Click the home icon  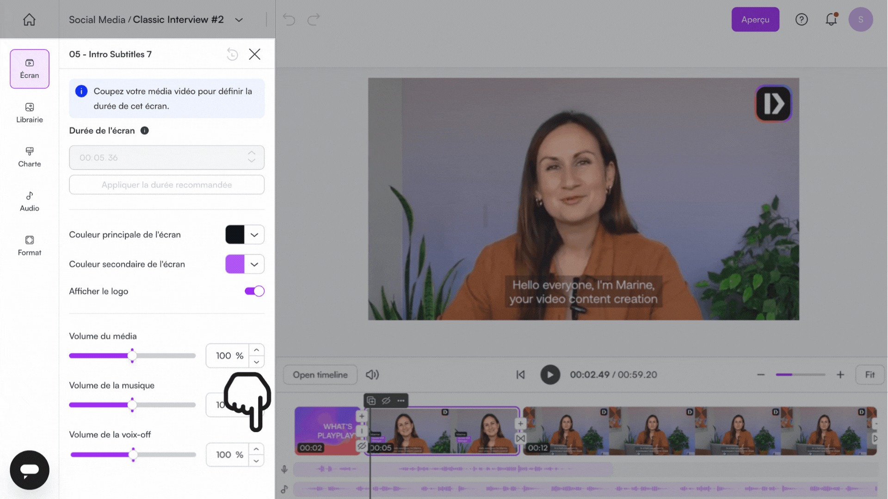click(29, 19)
